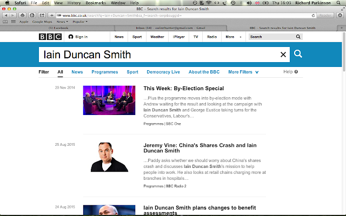The height and width of the screenshot is (216, 346).
Task: Click the British flag input source icon
Action: [x=257, y=3]
